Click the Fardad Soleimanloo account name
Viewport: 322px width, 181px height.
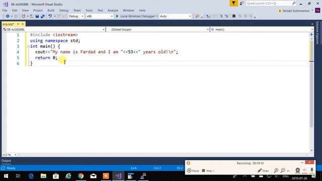(x=296, y=11)
